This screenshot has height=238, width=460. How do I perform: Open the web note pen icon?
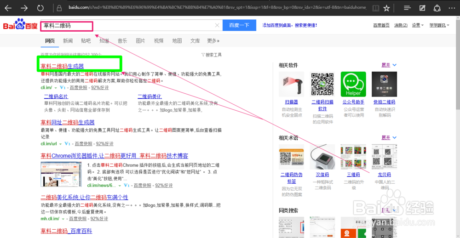(x=422, y=8)
